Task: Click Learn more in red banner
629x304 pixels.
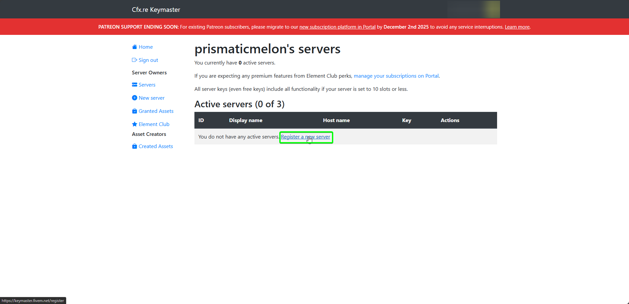Action: click(517, 27)
